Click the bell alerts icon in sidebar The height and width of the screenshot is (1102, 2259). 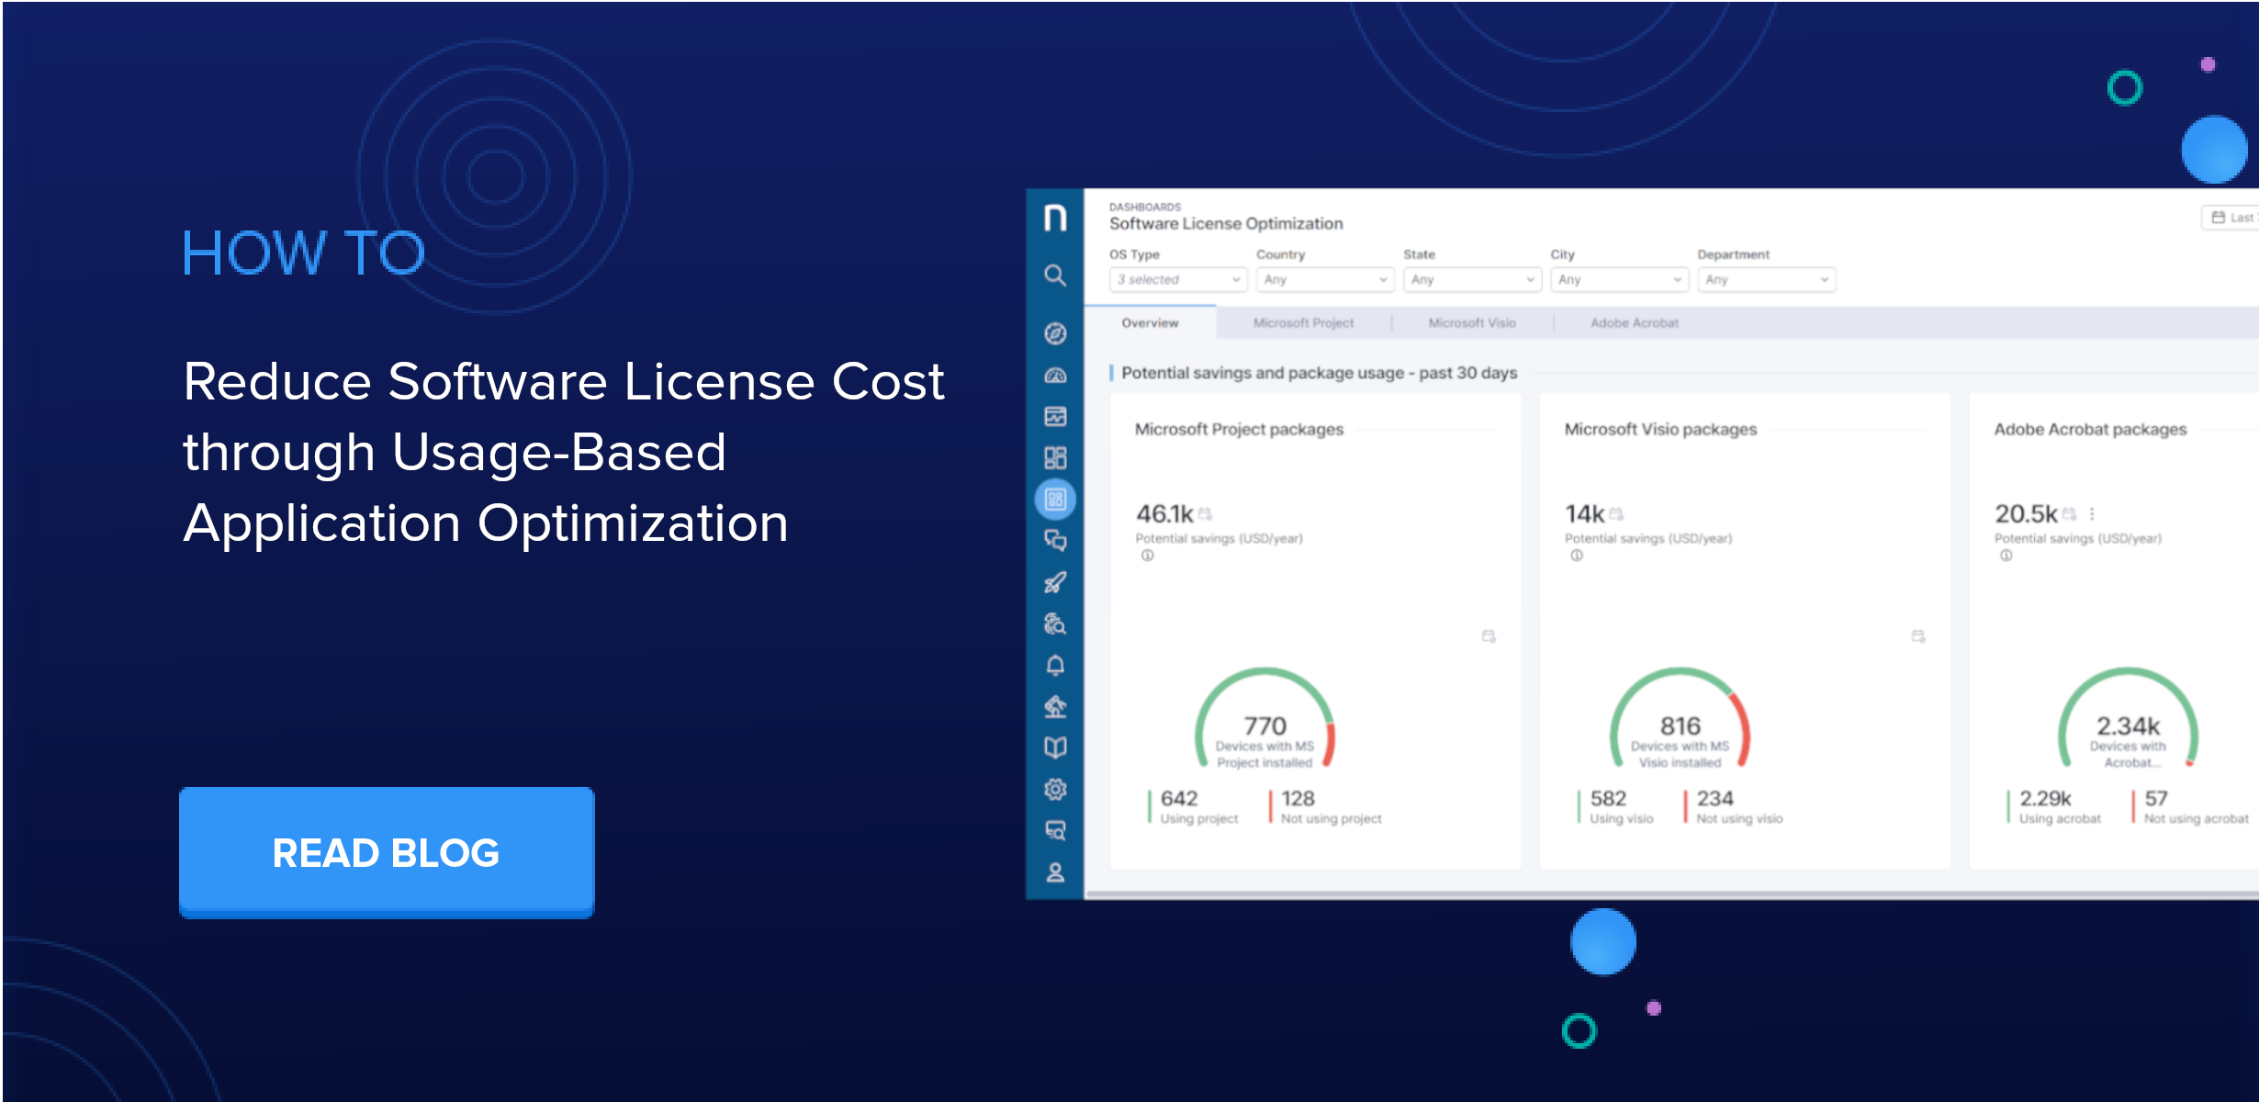click(x=1055, y=665)
